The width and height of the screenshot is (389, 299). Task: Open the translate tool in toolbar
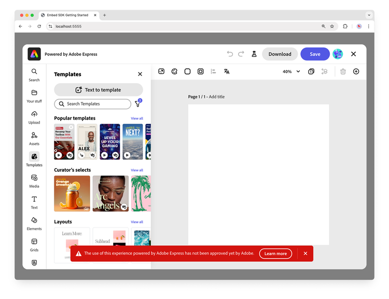coord(227,71)
